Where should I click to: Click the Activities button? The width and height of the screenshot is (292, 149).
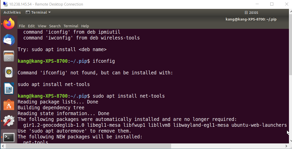[12, 12]
